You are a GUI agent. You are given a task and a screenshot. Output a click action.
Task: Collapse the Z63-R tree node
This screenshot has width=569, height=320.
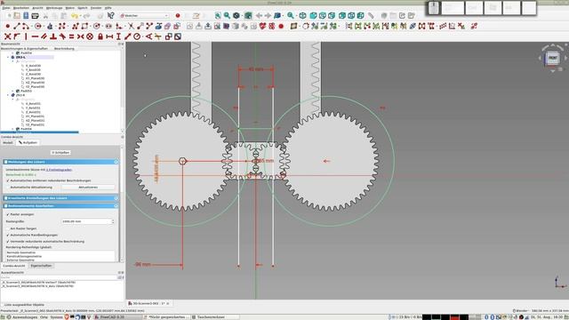[x=8, y=95]
